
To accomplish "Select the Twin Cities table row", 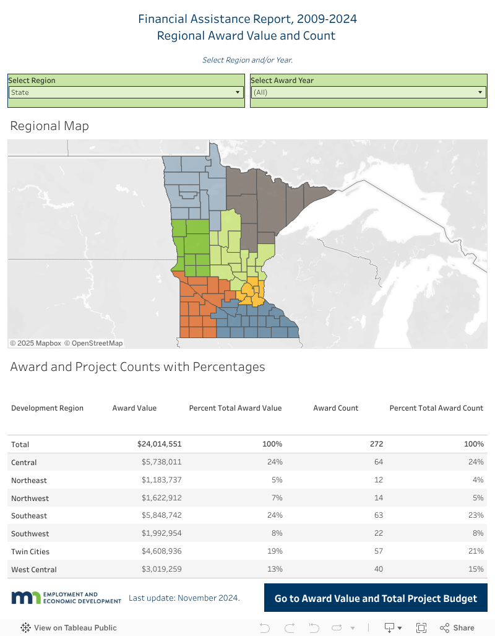I will pos(30,551).
